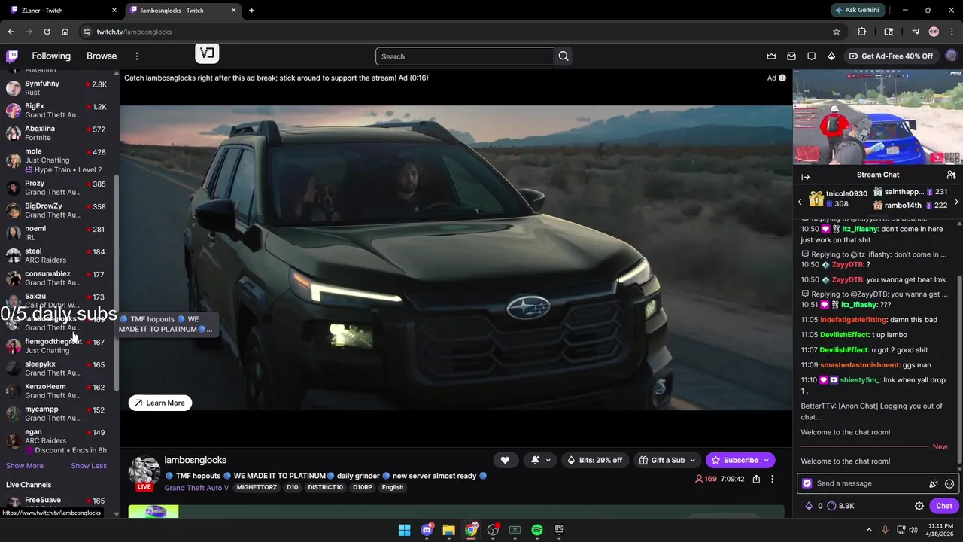Open whispers speech bubble icon
Screen dimensions: 963x542
coord(811,56)
